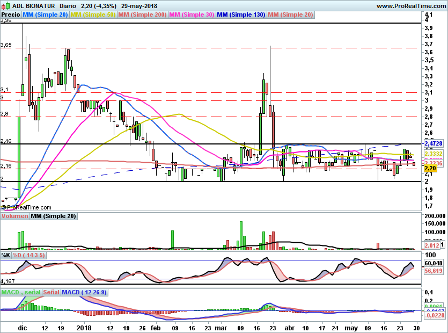Viewport: 448px width, 333px height.
Task: Click the 3,65 level label
Action: [6, 45]
